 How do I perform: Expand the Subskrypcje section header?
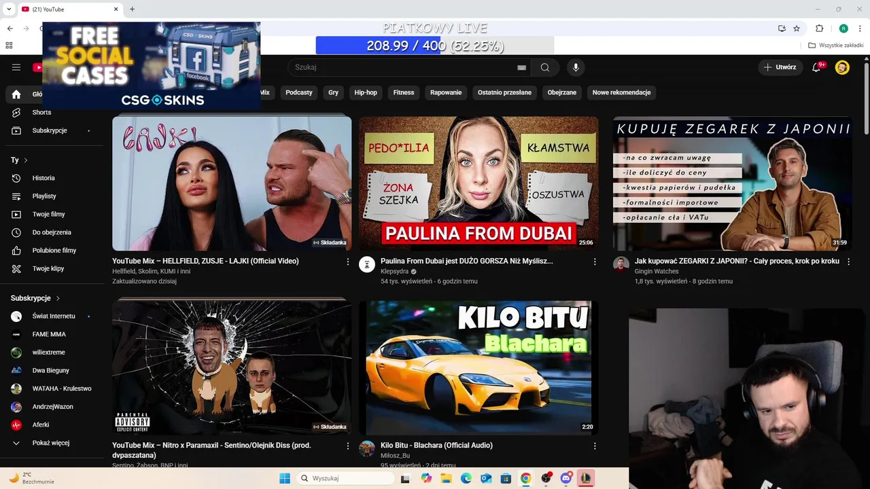35,298
